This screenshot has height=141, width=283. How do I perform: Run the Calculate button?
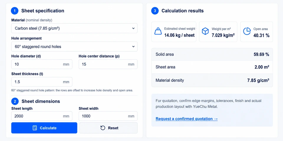tap(44, 128)
